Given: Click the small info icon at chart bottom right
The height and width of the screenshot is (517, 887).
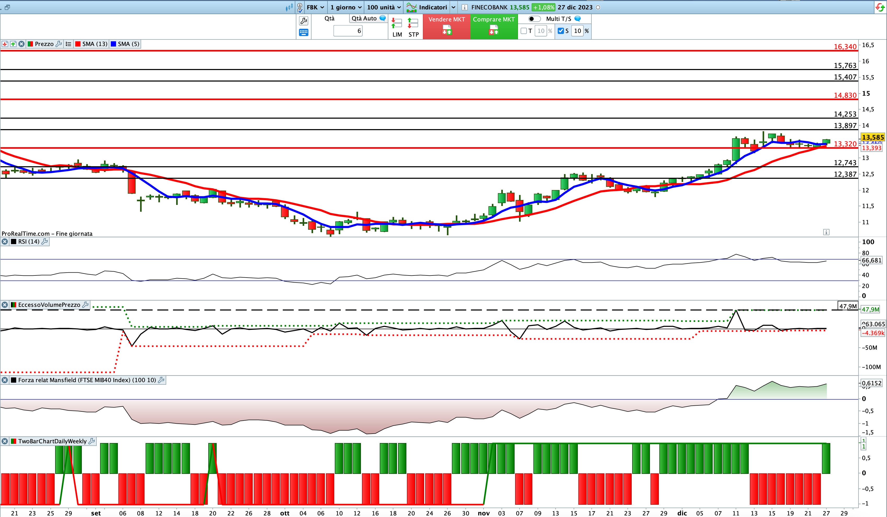Looking at the screenshot, I should [826, 232].
